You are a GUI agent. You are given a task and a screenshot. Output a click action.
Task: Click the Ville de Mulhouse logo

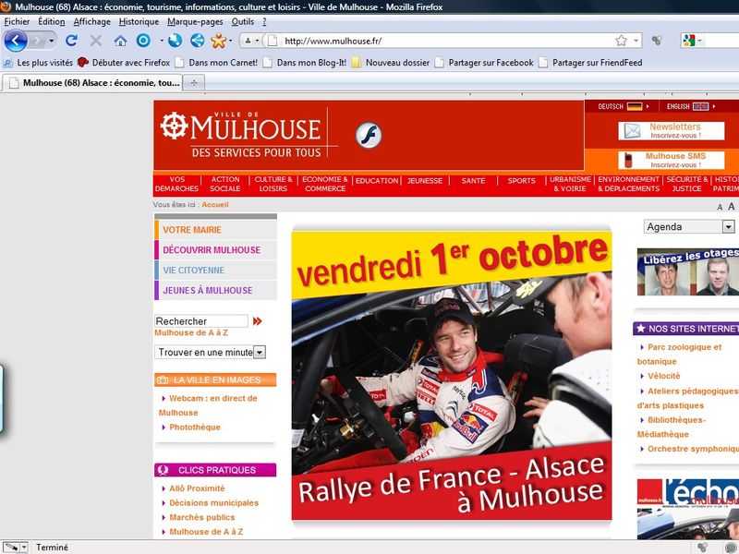248,135
